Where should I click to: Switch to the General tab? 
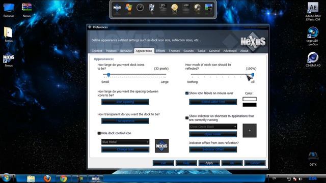click(214, 51)
